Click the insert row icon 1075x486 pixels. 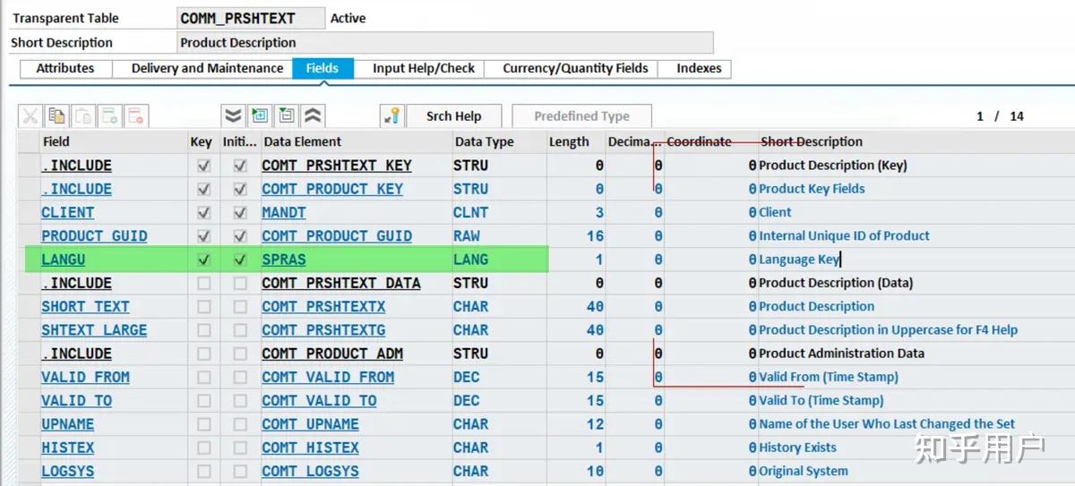(109, 115)
